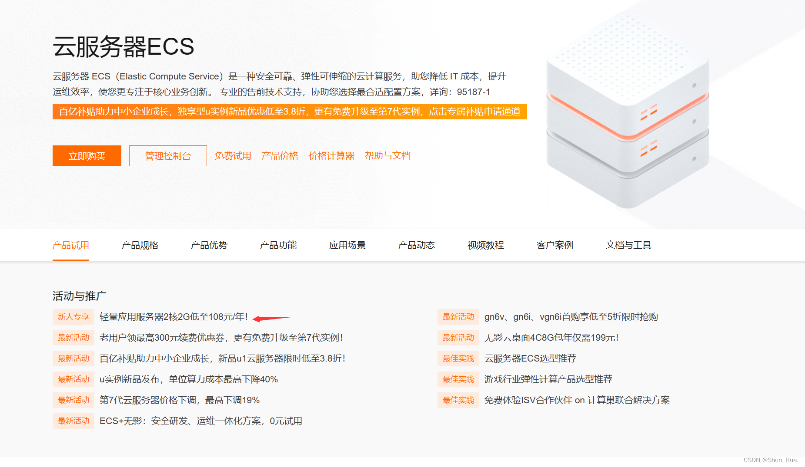
Task: Open 免费体验ISV合作伙伴 on 计算巢 link
Action: [577, 400]
